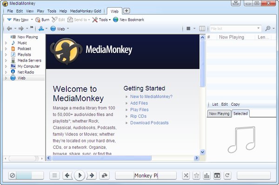Image resolution: width=279 pixels, height=185 pixels.
Task: Toggle the Auto-DJ button
Action: [x=104, y=175]
